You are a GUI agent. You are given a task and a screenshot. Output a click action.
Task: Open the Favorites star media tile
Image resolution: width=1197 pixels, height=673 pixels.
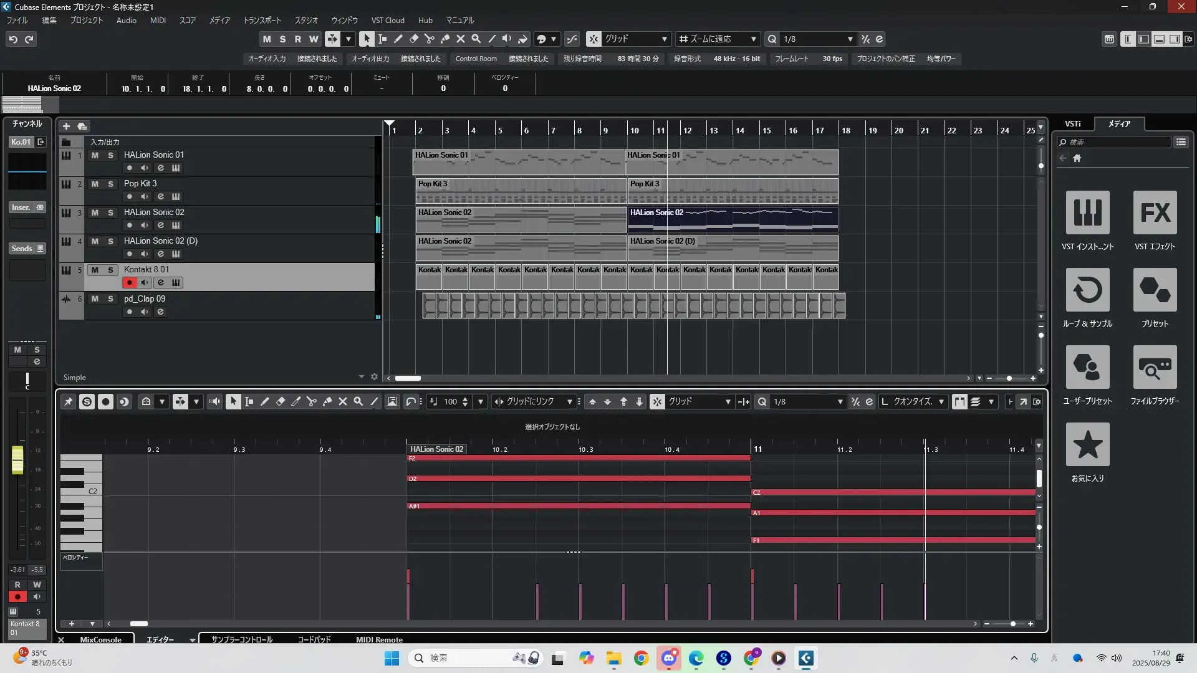[1087, 444]
